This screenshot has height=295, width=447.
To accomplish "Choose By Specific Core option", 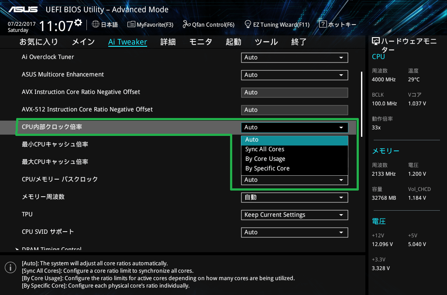I will point(295,168).
